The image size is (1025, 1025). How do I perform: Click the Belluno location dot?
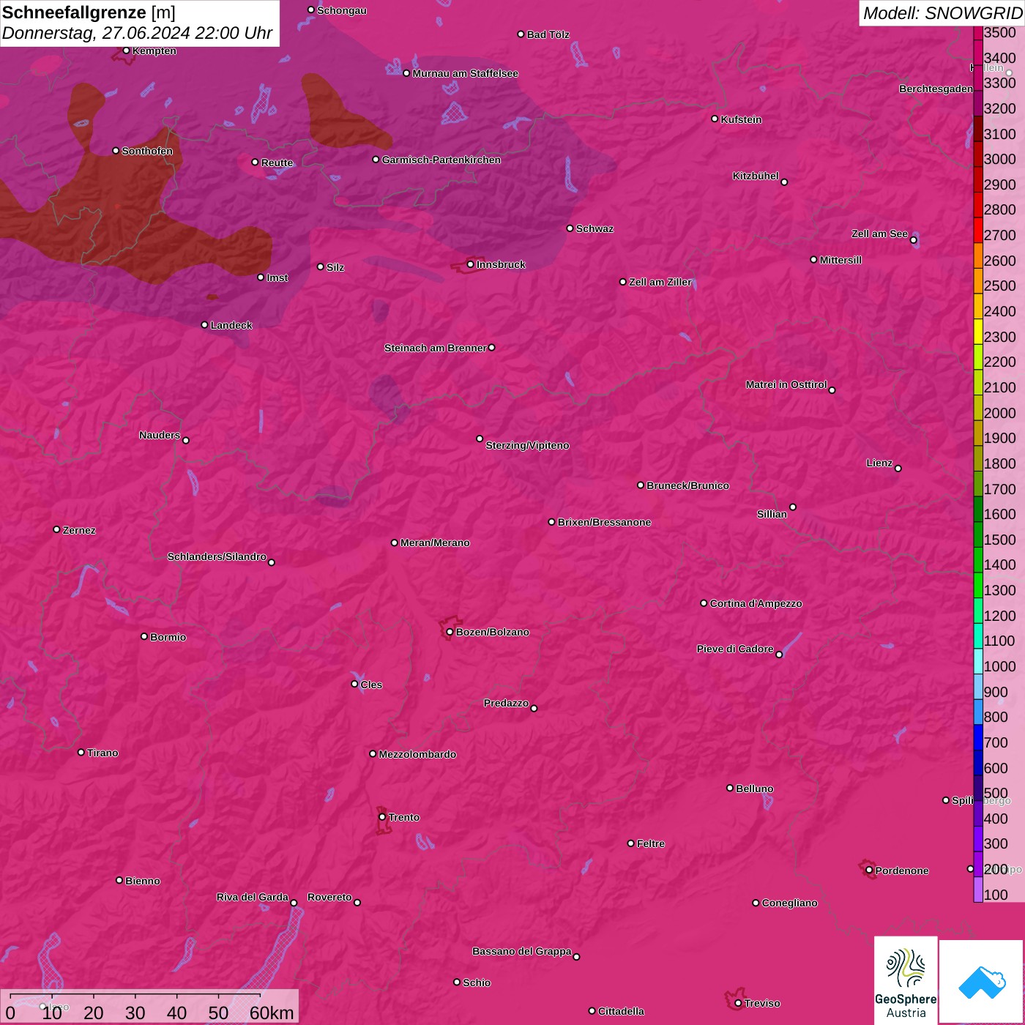730,788
